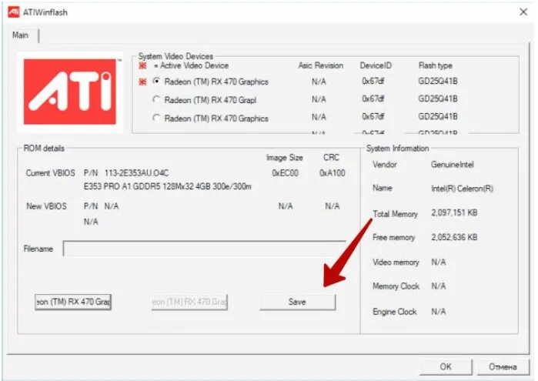This screenshot has height=381, width=538.
Task: Click part number 113-2E353AU.O4C
Action: coord(136,173)
